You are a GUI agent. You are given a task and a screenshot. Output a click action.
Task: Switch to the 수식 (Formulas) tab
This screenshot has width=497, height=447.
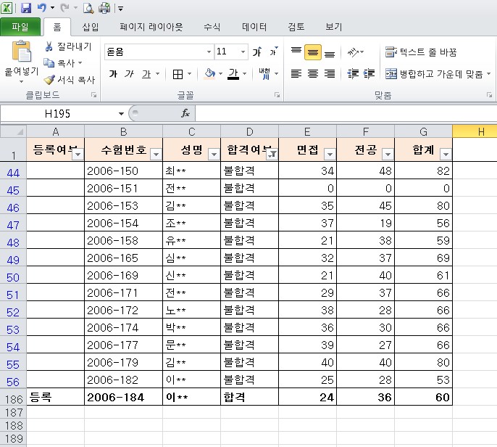212,27
